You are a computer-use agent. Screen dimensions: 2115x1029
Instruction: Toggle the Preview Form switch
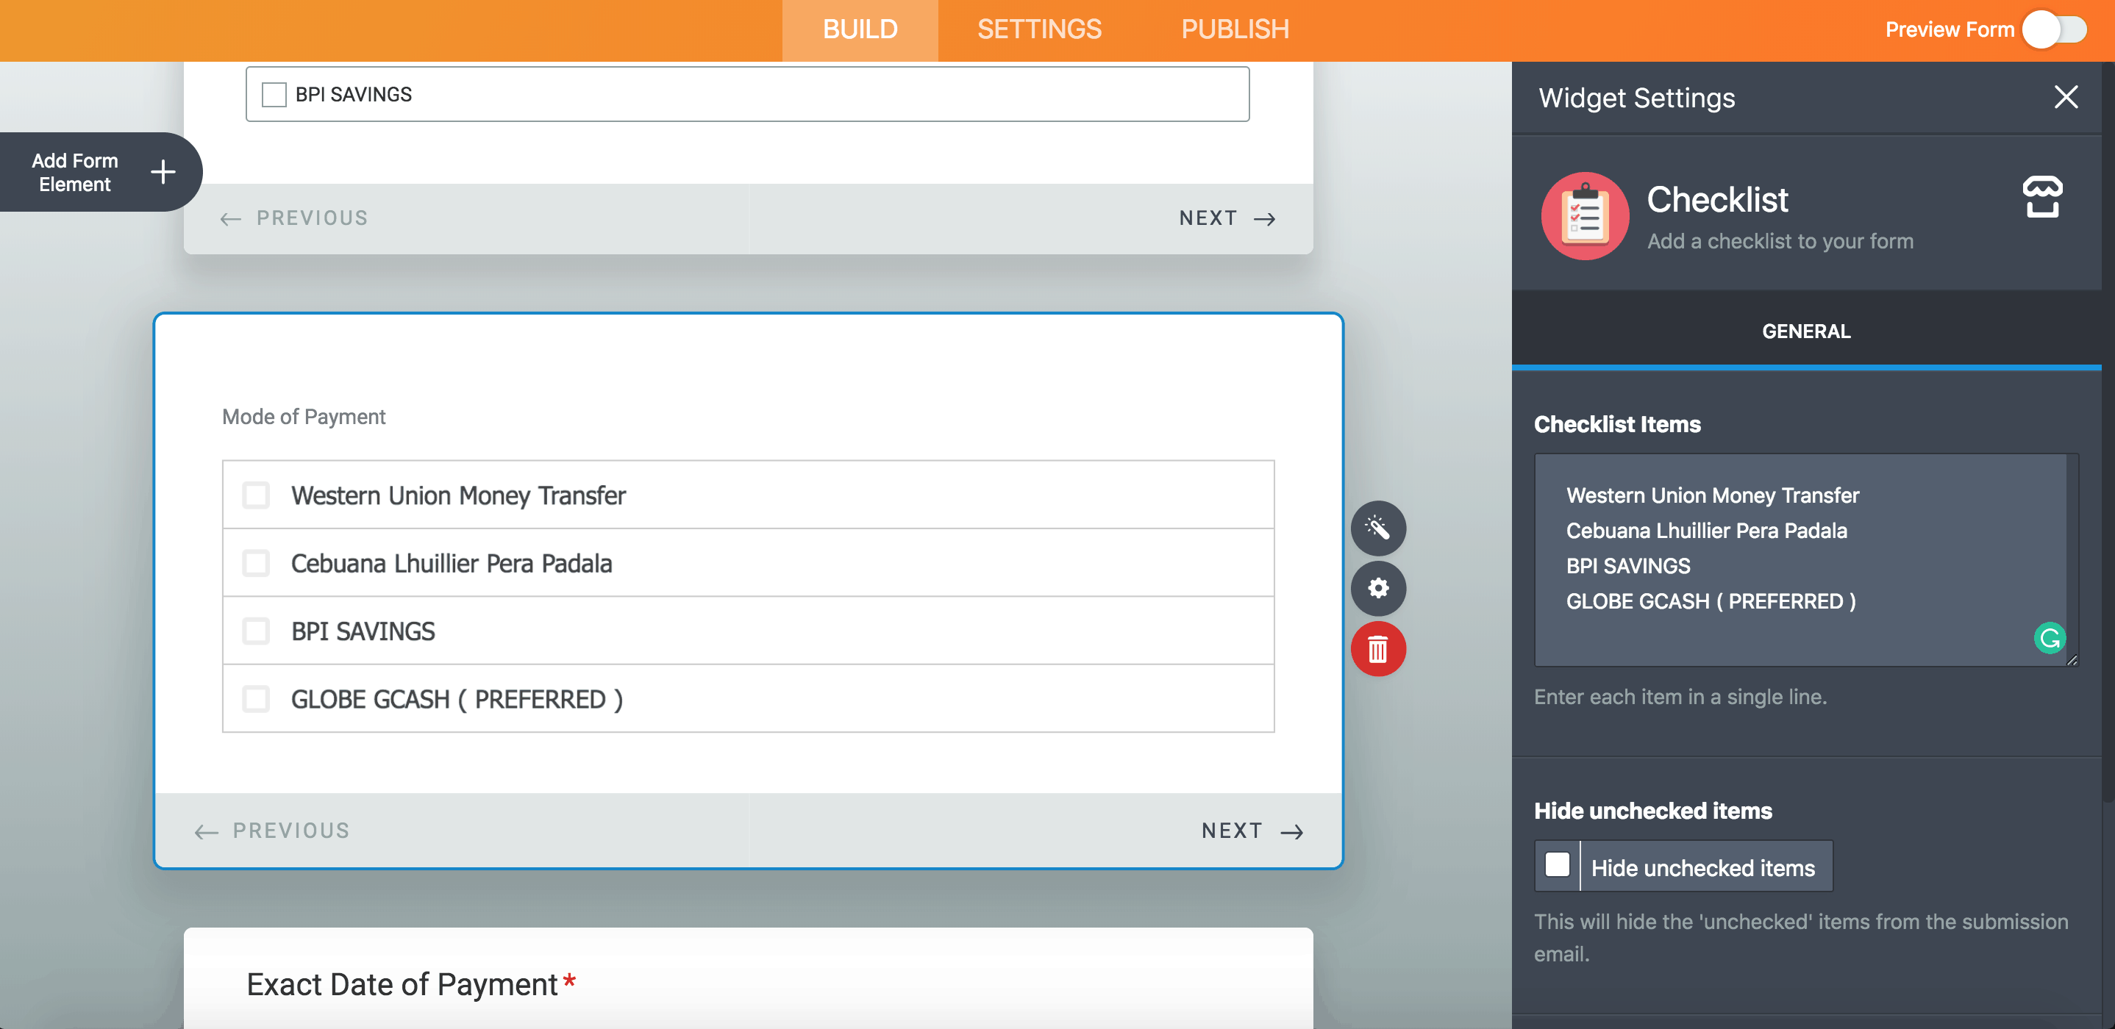(x=2053, y=29)
